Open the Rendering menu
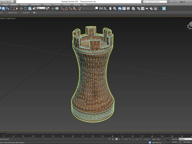 pos(48,5)
